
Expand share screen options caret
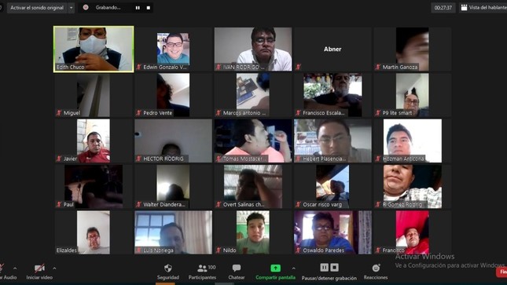(x=294, y=269)
